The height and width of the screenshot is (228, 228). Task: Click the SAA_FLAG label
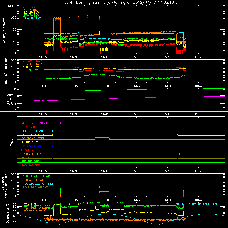click(x=28, y=150)
